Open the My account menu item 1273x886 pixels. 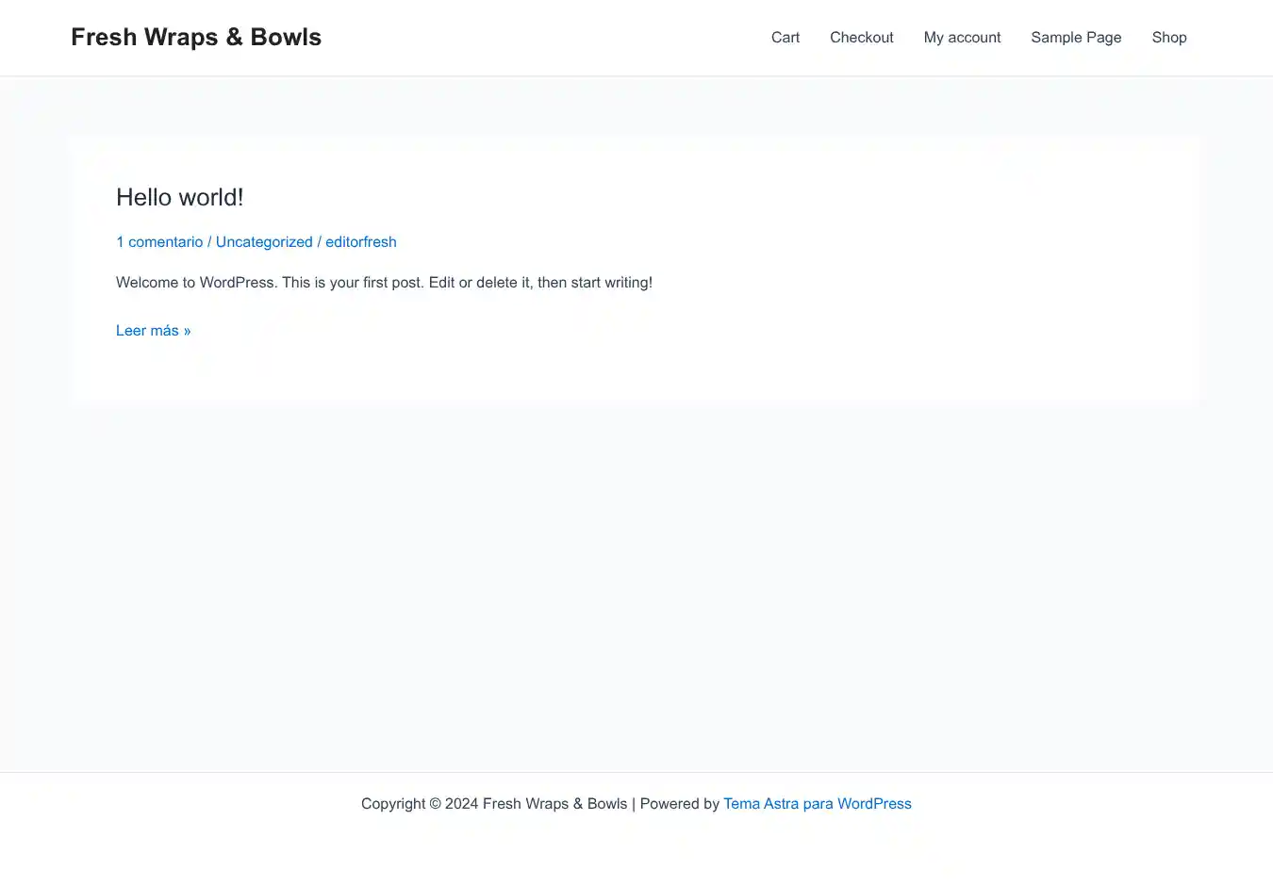[962, 38]
